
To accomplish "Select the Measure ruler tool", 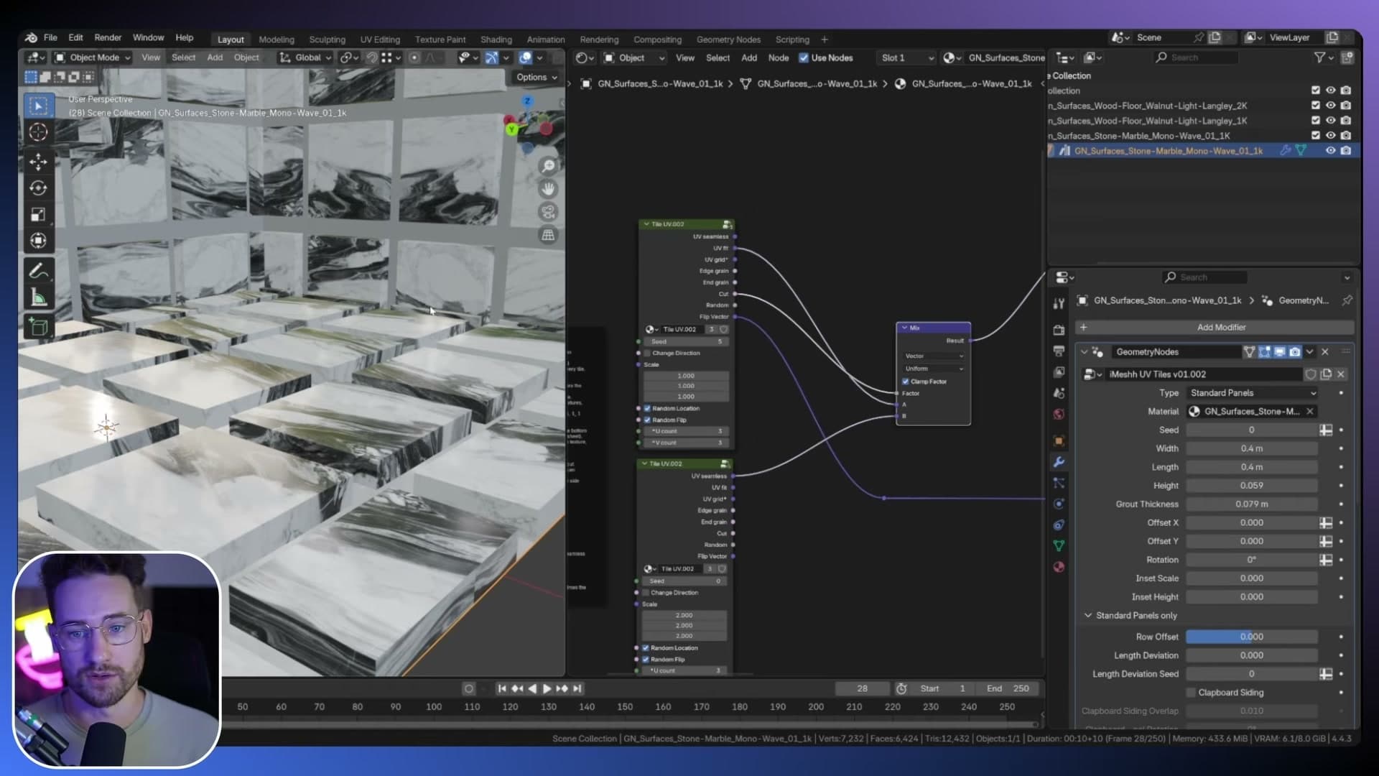I will (x=38, y=297).
